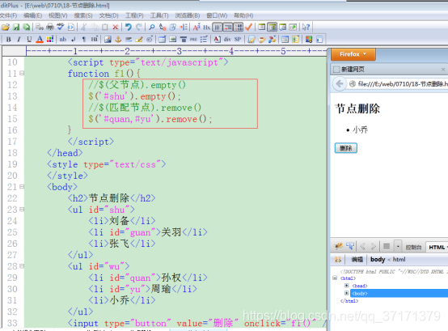The height and width of the screenshot is (331, 448).
Task: Switch to Firebug HTML tab
Action: [437, 248]
